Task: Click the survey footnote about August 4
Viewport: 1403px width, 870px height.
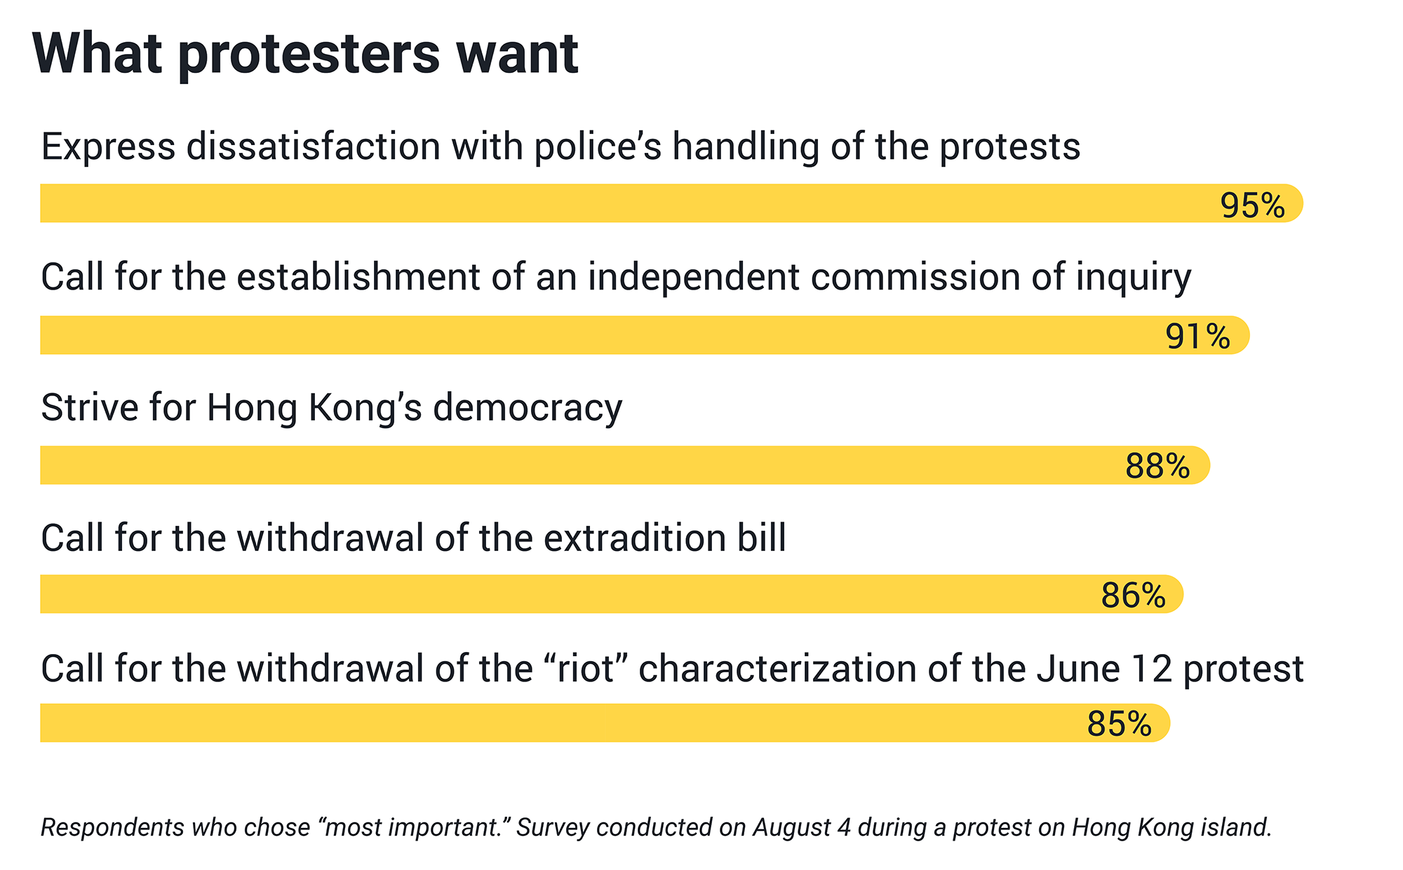Action: (x=656, y=827)
